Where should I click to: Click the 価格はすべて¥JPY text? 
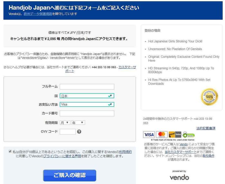click(x=70, y=33)
